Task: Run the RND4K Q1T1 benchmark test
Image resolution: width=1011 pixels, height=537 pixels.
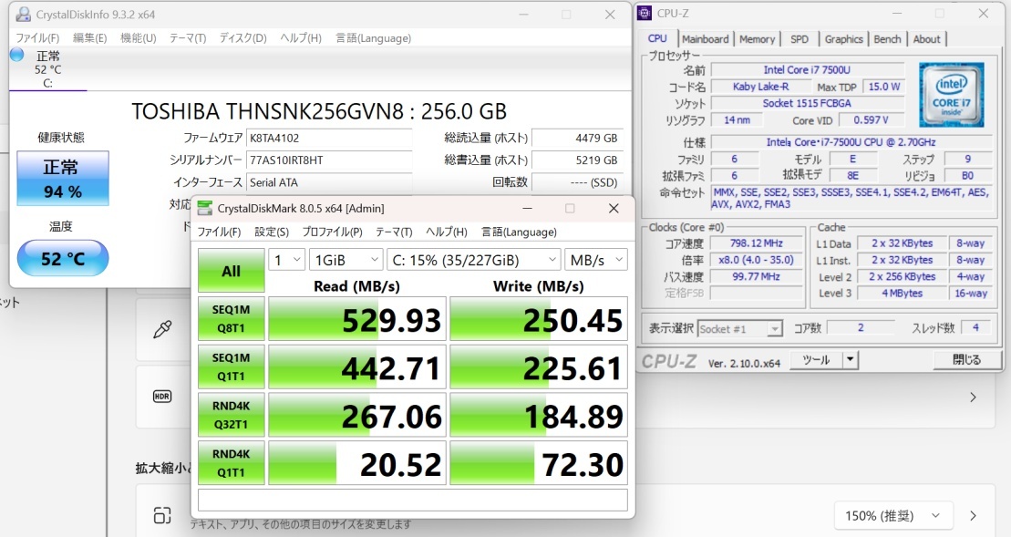Action: click(231, 463)
